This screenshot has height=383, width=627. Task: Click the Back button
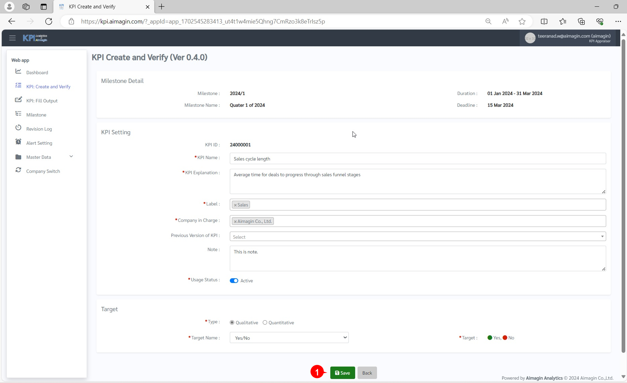coord(367,373)
